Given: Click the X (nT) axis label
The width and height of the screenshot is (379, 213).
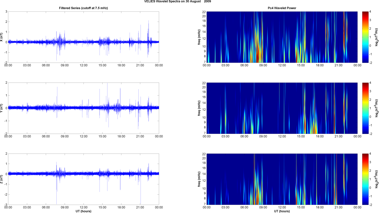Looking at the screenshot, I should coord(2,37).
